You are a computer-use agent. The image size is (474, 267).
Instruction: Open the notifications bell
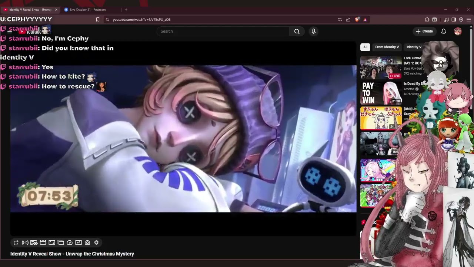click(x=444, y=31)
